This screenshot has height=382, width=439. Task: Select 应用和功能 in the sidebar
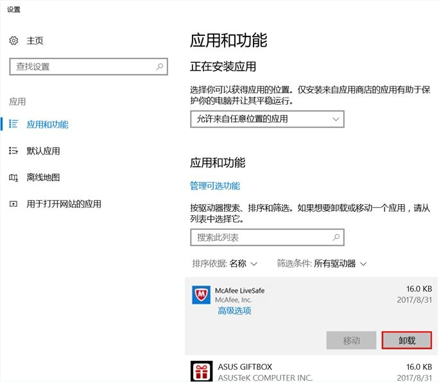(47, 124)
